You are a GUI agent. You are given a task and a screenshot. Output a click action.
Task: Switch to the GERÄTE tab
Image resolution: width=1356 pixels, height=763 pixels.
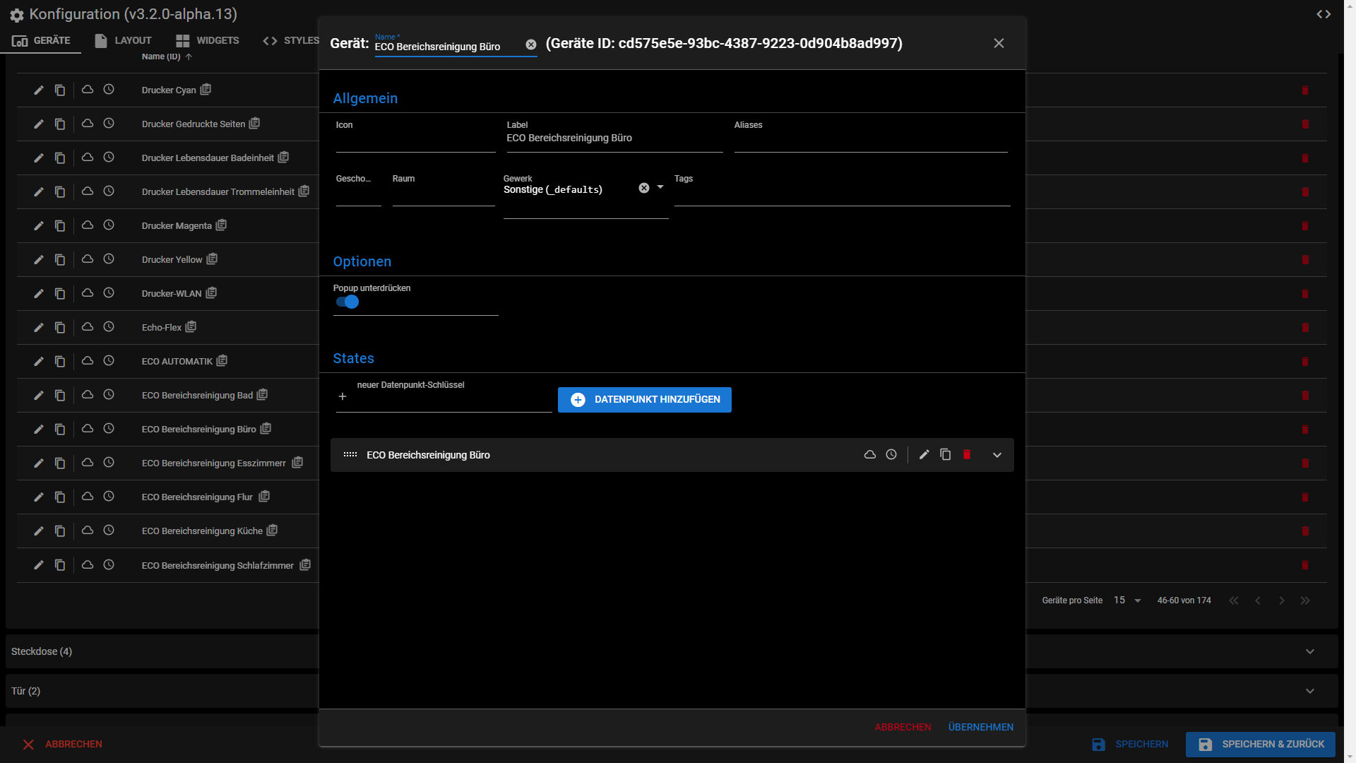click(41, 40)
